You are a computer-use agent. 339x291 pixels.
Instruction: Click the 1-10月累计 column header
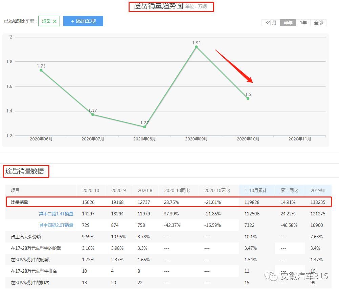pyautogui.click(x=255, y=190)
